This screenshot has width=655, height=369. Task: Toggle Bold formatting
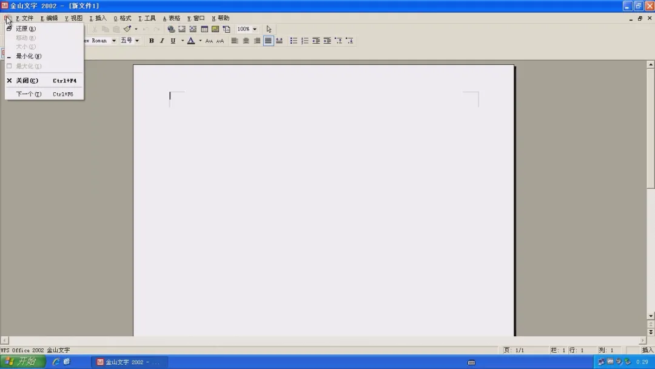151,41
